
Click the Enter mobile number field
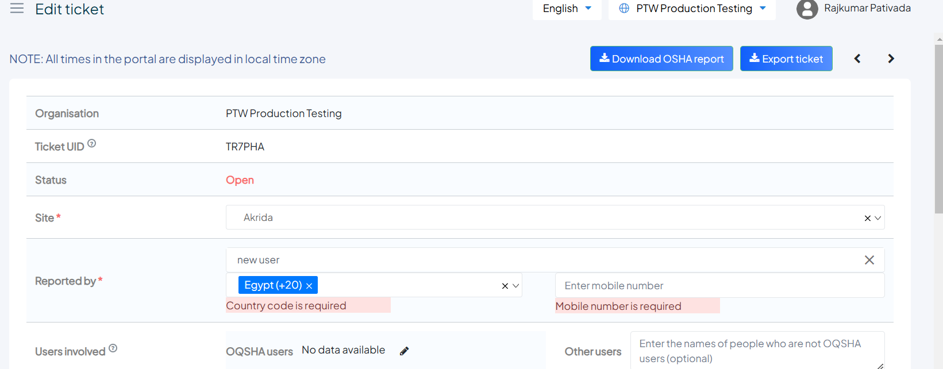(x=719, y=286)
